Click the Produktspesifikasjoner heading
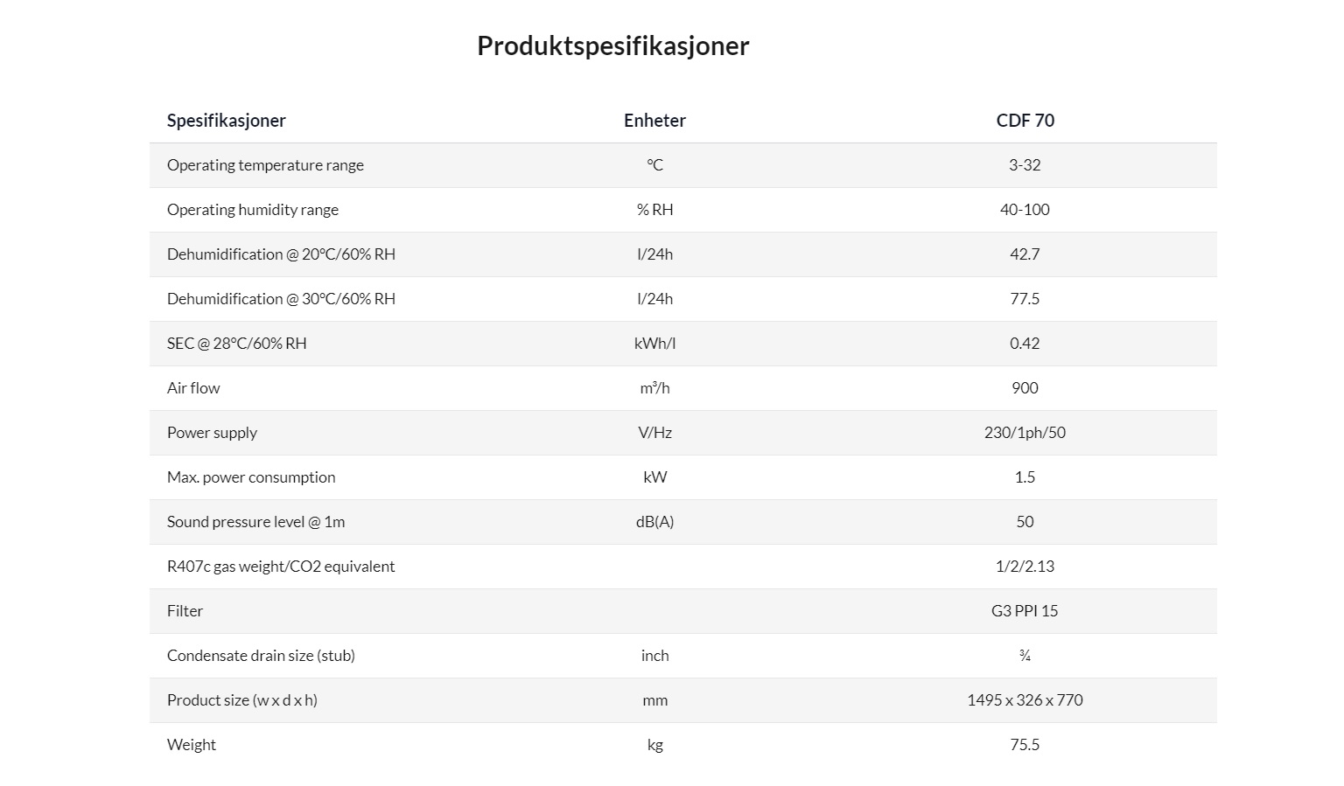Image resolution: width=1344 pixels, height=786 pixels. coord(612,45)
